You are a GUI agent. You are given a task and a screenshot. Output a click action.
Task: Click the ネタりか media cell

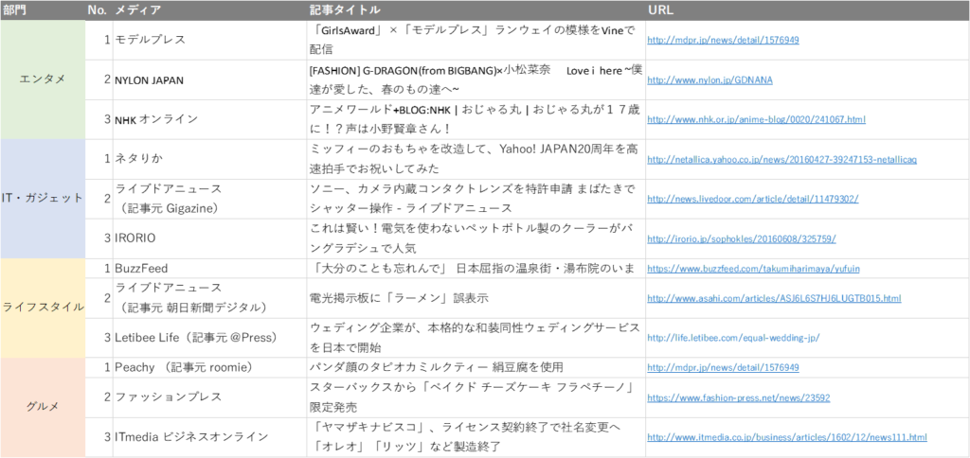coord(209,159)
